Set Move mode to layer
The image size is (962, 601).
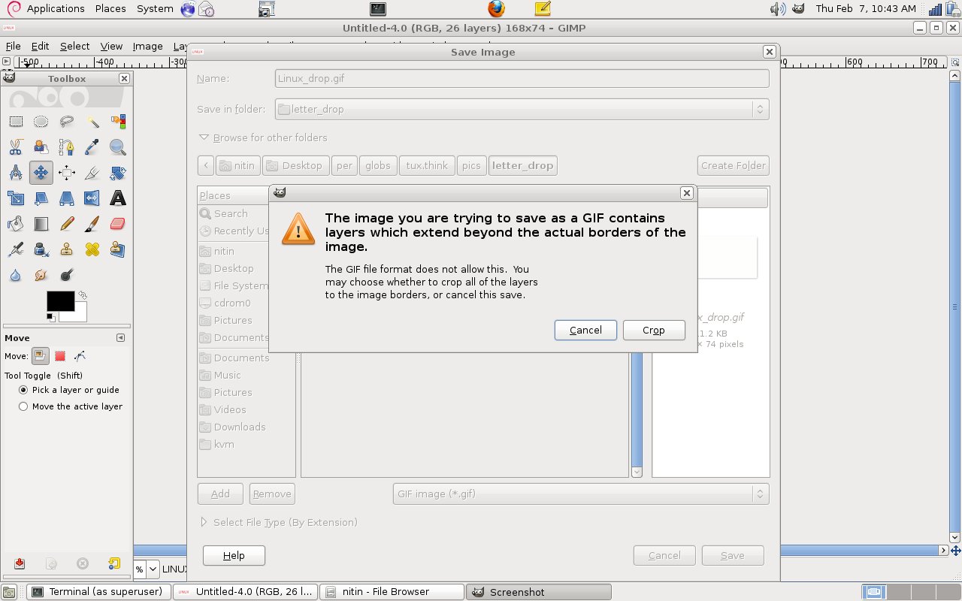click(x=41, y=356)
